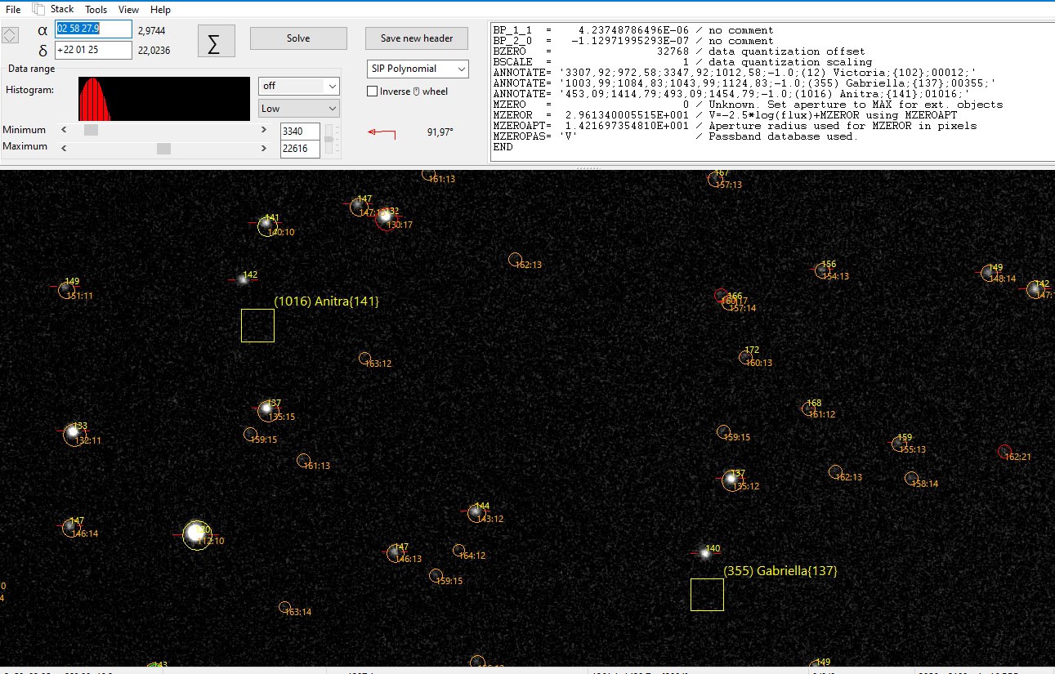This screenshot has width=1055, height=674.
Task: Click the BSCALE header line
Action: 682,62
